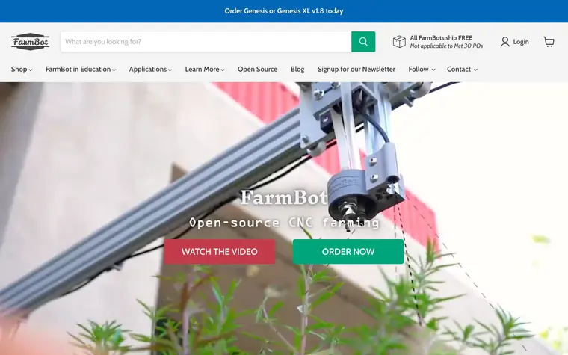Viewport: 568px width, 355px height.
Task: Click 'Not applicable to Net 30 POs' text
Action: click(x=446, y=46)
